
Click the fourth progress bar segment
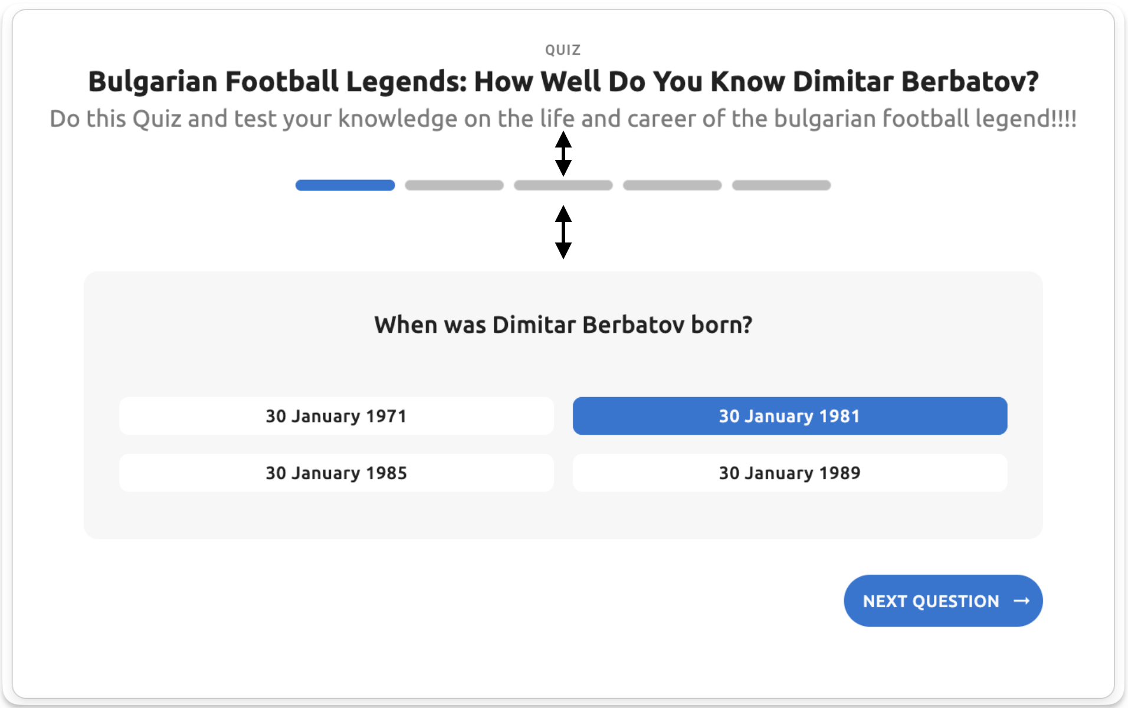click(x=673, y=185)
